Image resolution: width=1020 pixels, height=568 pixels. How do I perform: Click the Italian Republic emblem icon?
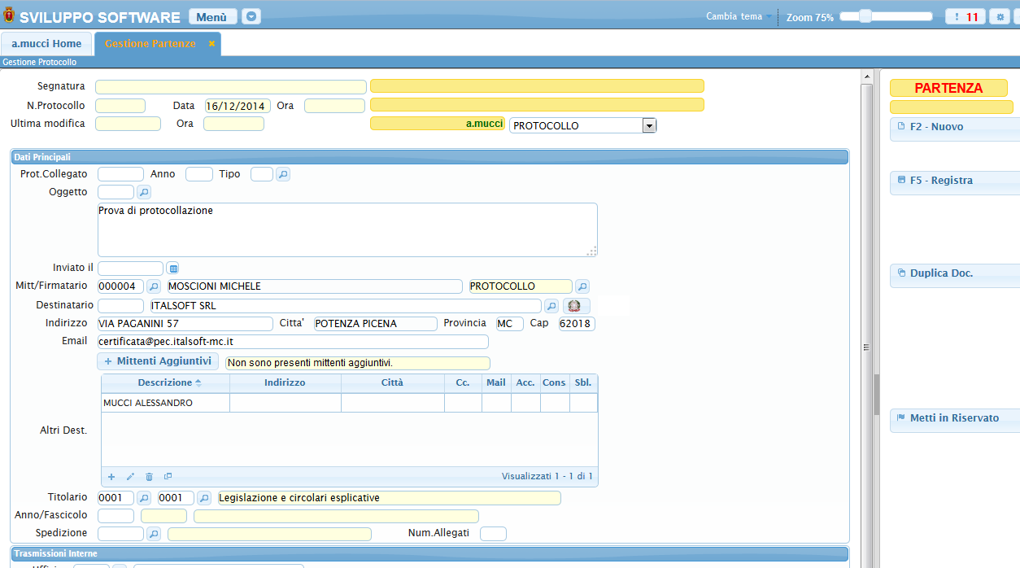point(576,306)
